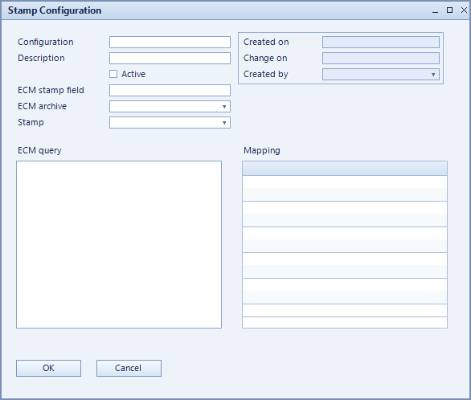Click the Active checkbox label text

click(133, 74)
